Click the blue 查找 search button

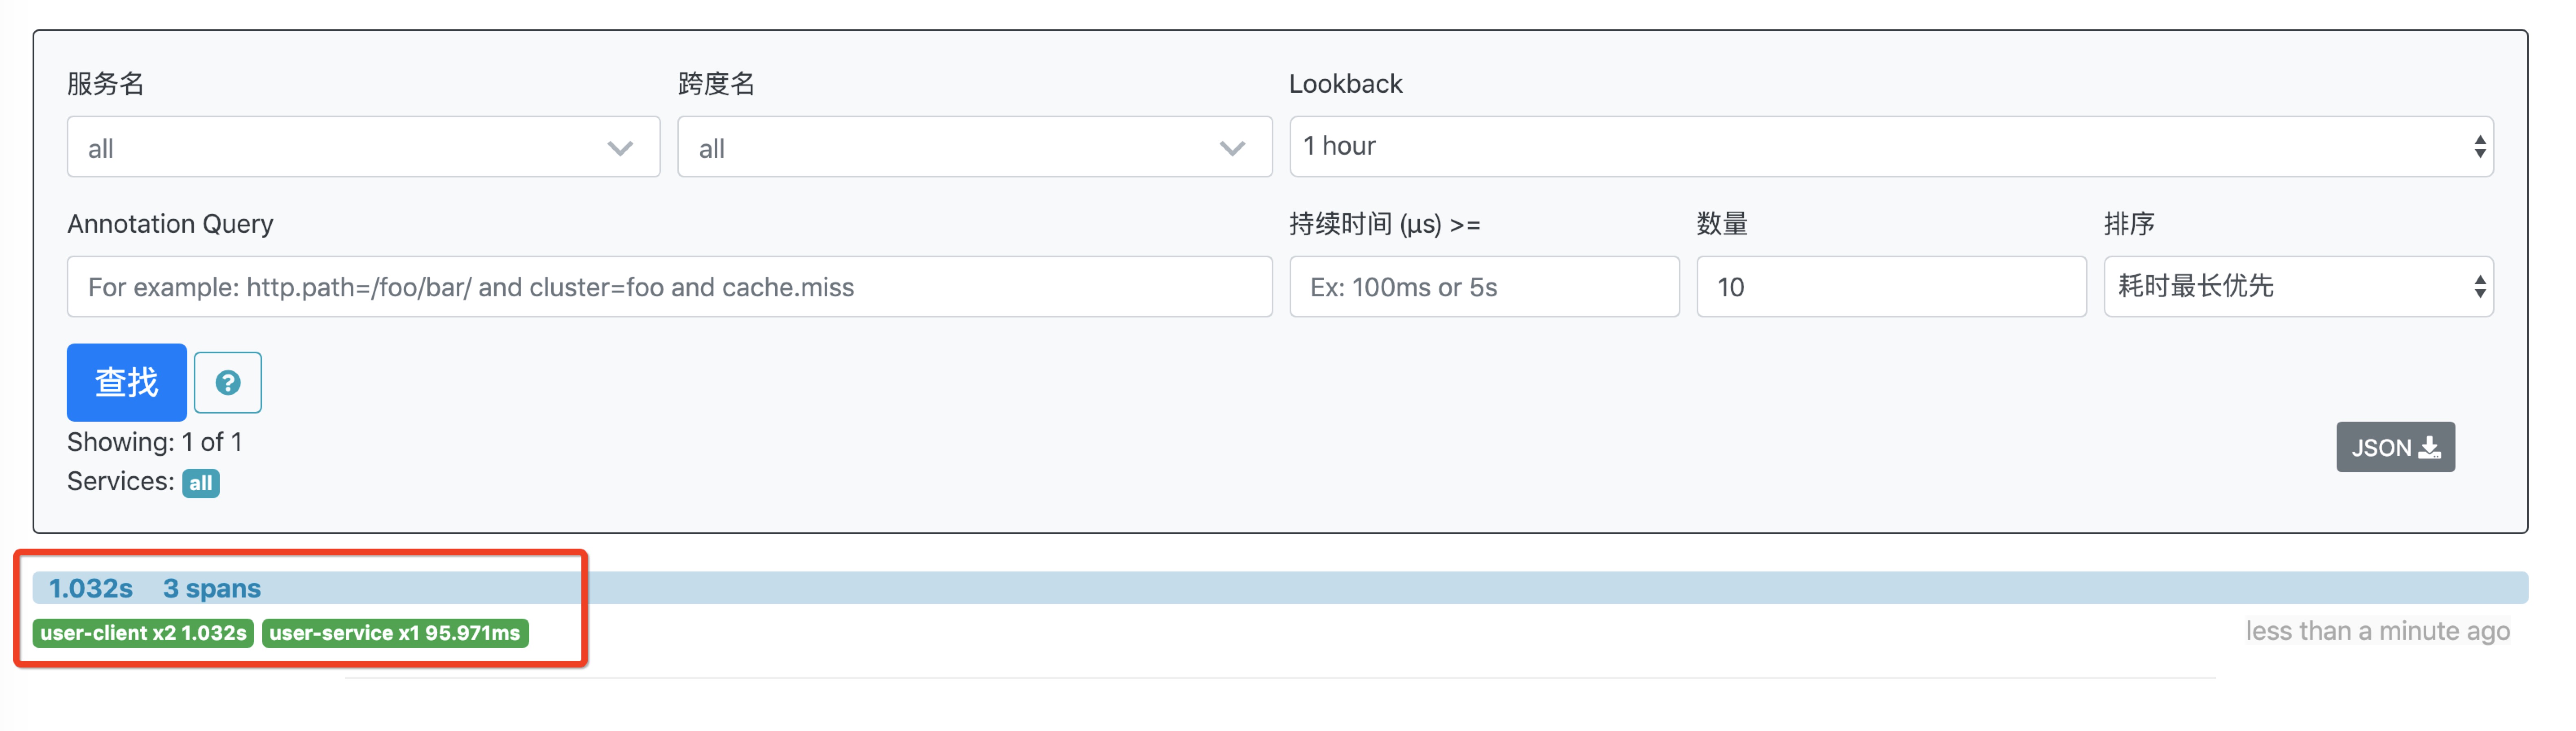coord(126,382)
